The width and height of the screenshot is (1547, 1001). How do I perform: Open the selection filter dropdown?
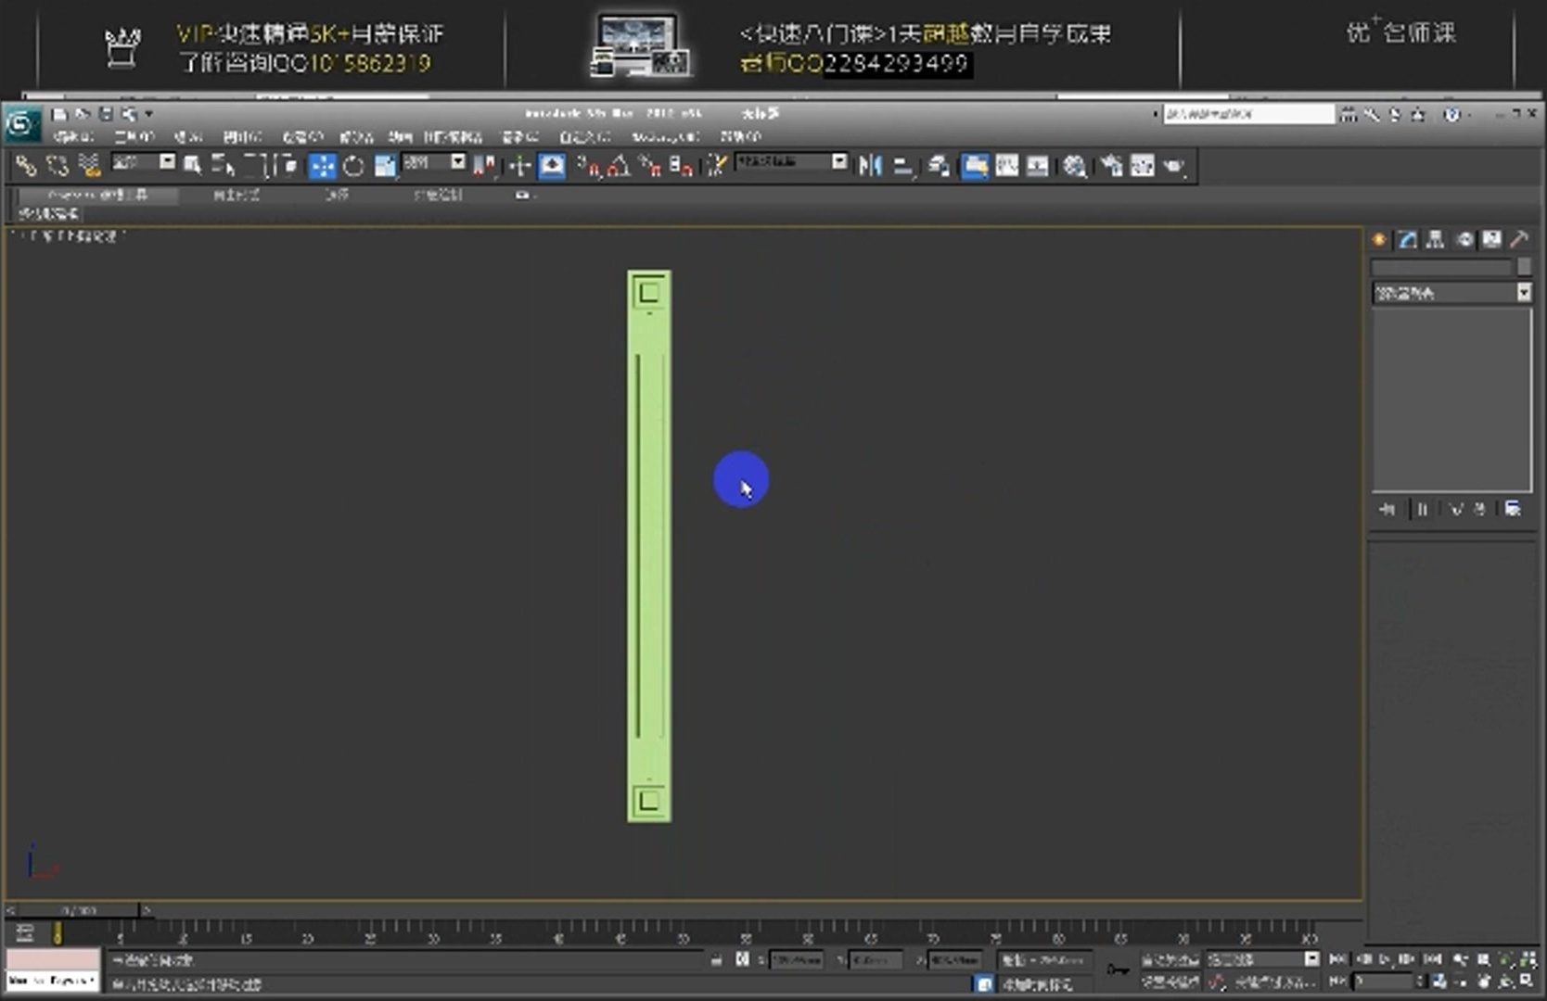143,162
